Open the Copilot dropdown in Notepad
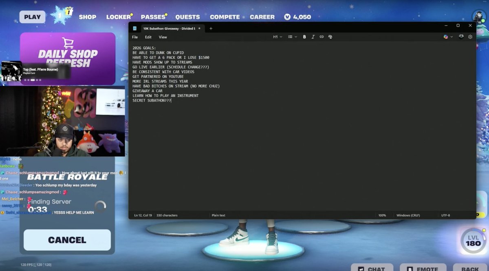The image size is (489, 271). click(448, 37)
